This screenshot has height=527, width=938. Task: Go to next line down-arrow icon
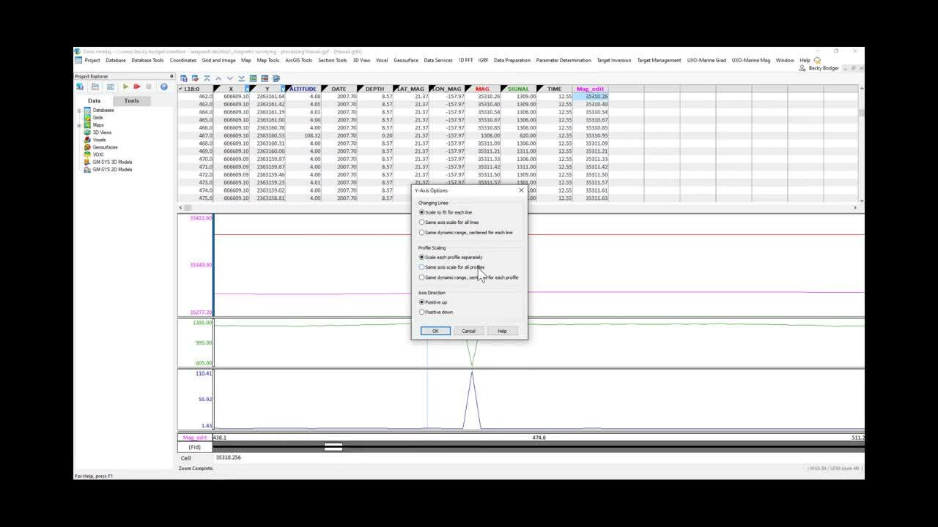coord(229,78)
